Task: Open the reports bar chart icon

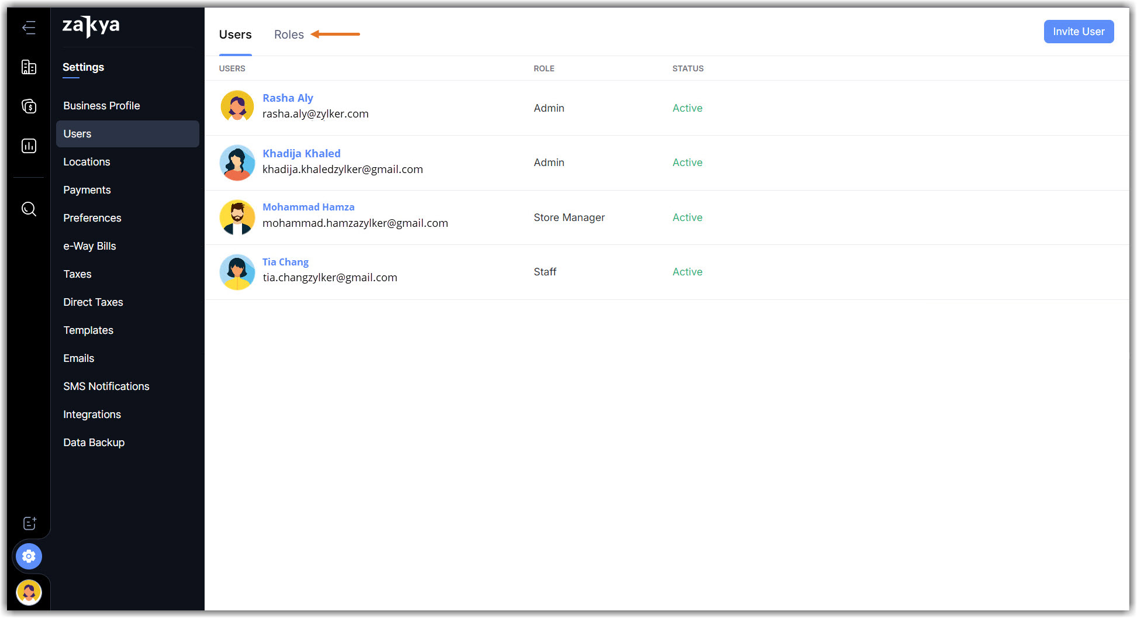Action: [29, 146]
